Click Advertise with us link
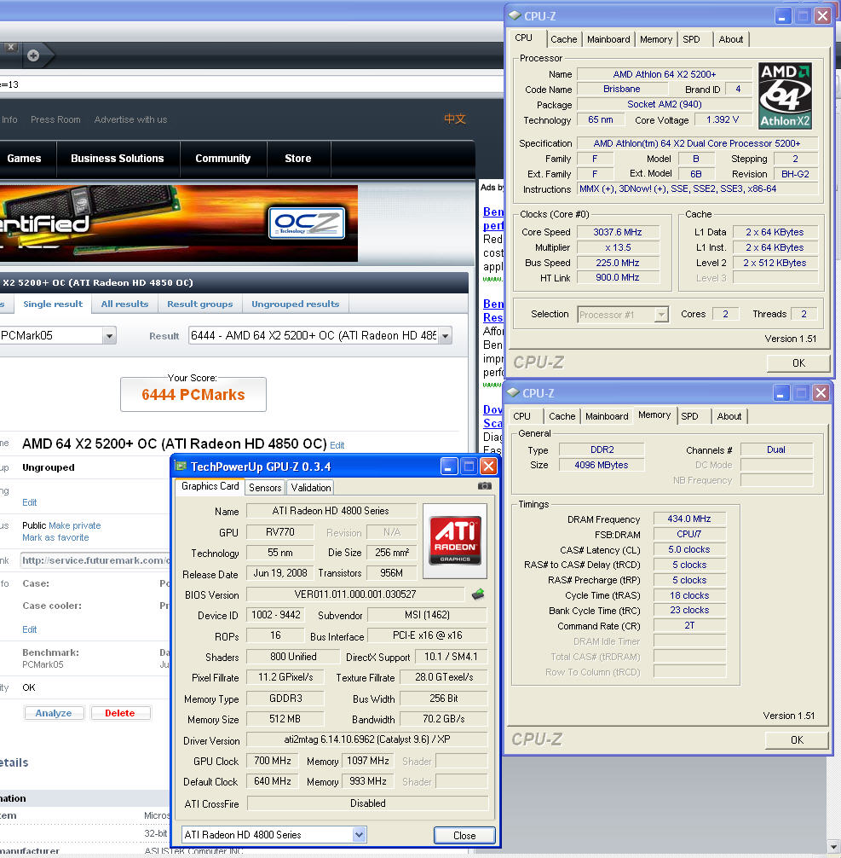The height and width of the screenshot is (858, 841). (130, 119)
